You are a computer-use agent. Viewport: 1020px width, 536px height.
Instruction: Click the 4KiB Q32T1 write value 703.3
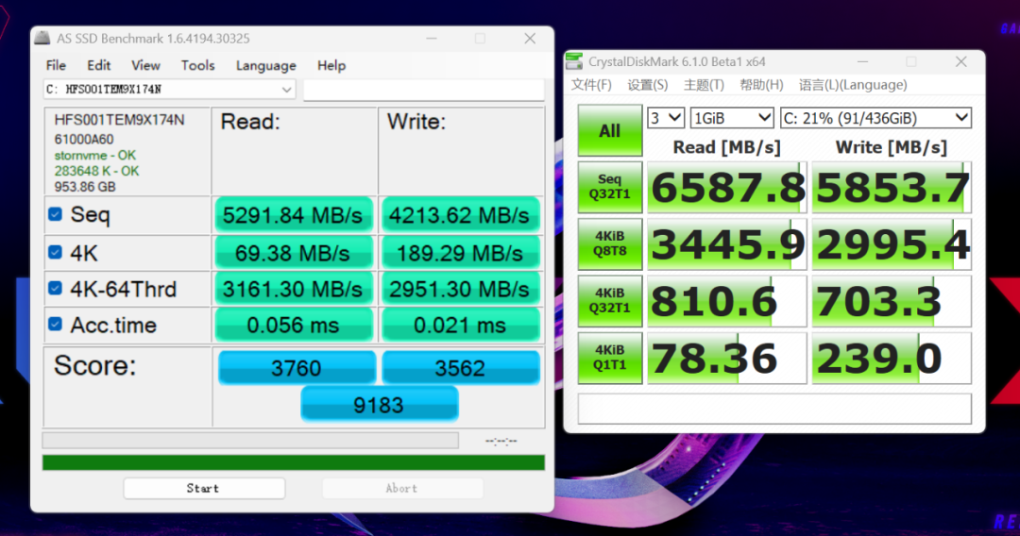click(x=892, y=301)
